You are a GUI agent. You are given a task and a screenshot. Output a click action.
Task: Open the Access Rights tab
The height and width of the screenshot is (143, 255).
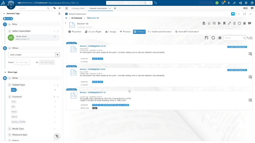[93, 32]
